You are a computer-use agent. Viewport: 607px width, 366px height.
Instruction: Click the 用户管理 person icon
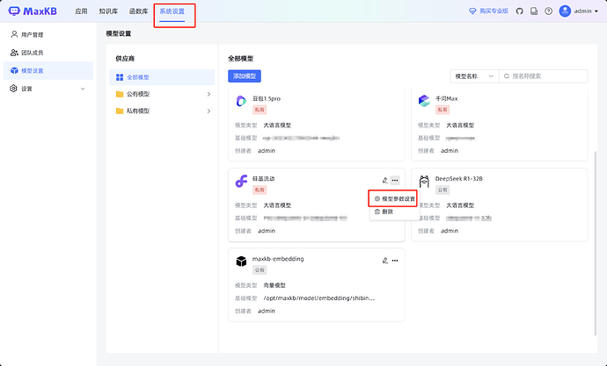[14, 34]
